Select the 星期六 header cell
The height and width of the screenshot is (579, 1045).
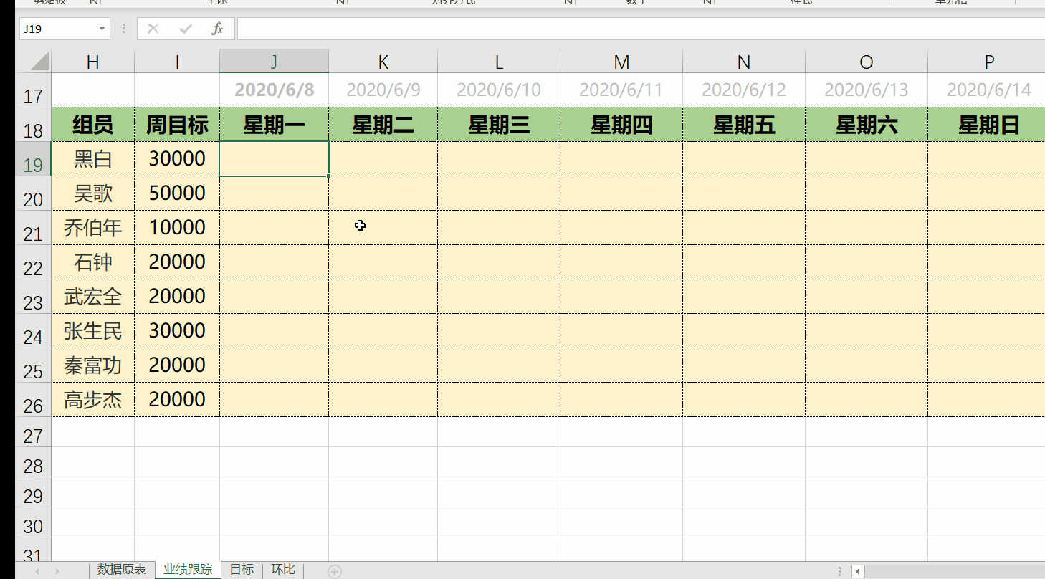click(867, 125)
